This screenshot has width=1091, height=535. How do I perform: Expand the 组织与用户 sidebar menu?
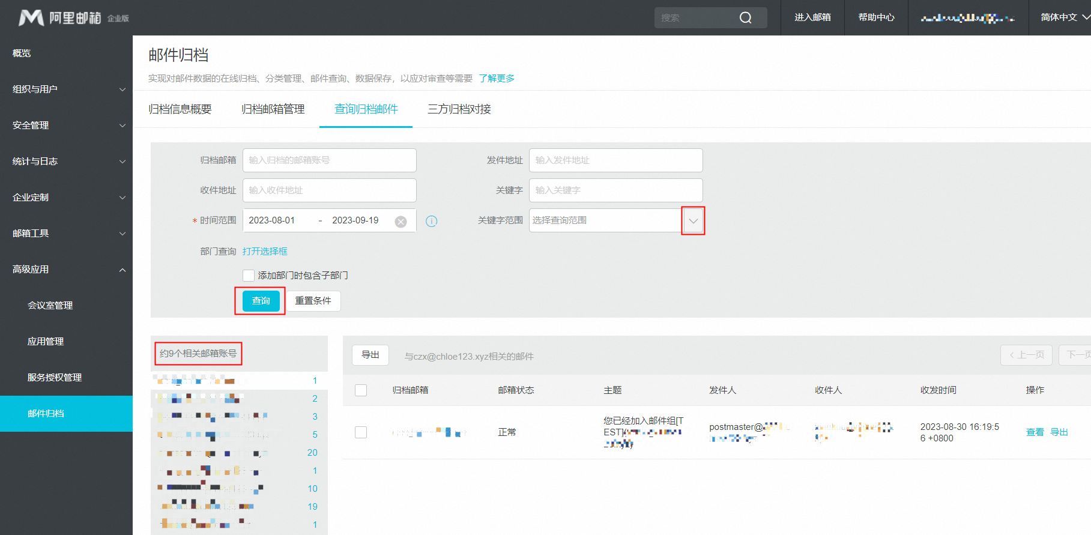pos(66,89)
